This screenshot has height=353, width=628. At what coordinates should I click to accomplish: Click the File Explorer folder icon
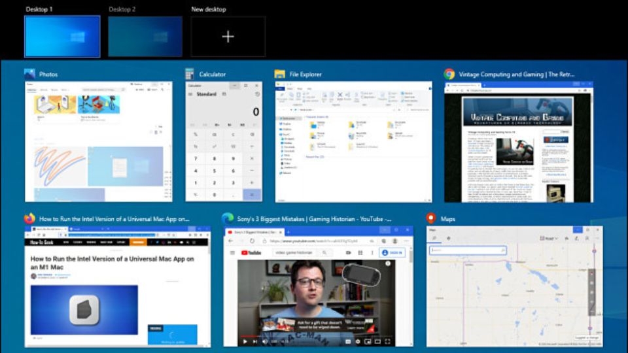[x=280, y=74]
